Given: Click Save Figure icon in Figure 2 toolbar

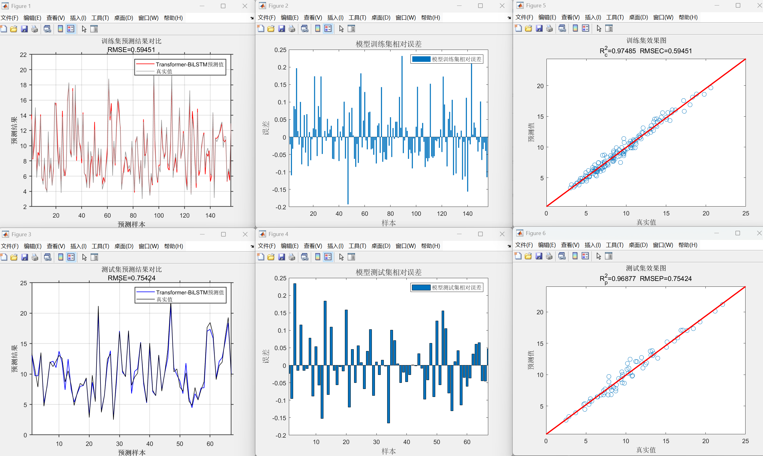Looking at the screenshot, I should 281,28.
